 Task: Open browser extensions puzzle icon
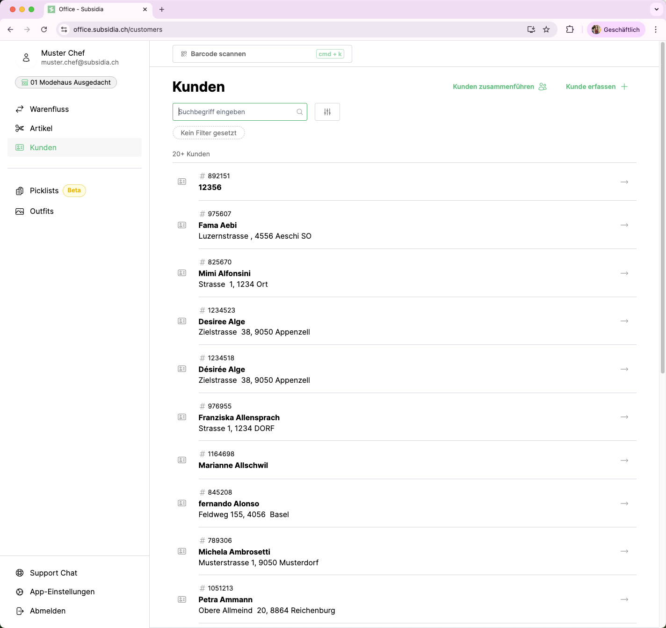point(570,29)
